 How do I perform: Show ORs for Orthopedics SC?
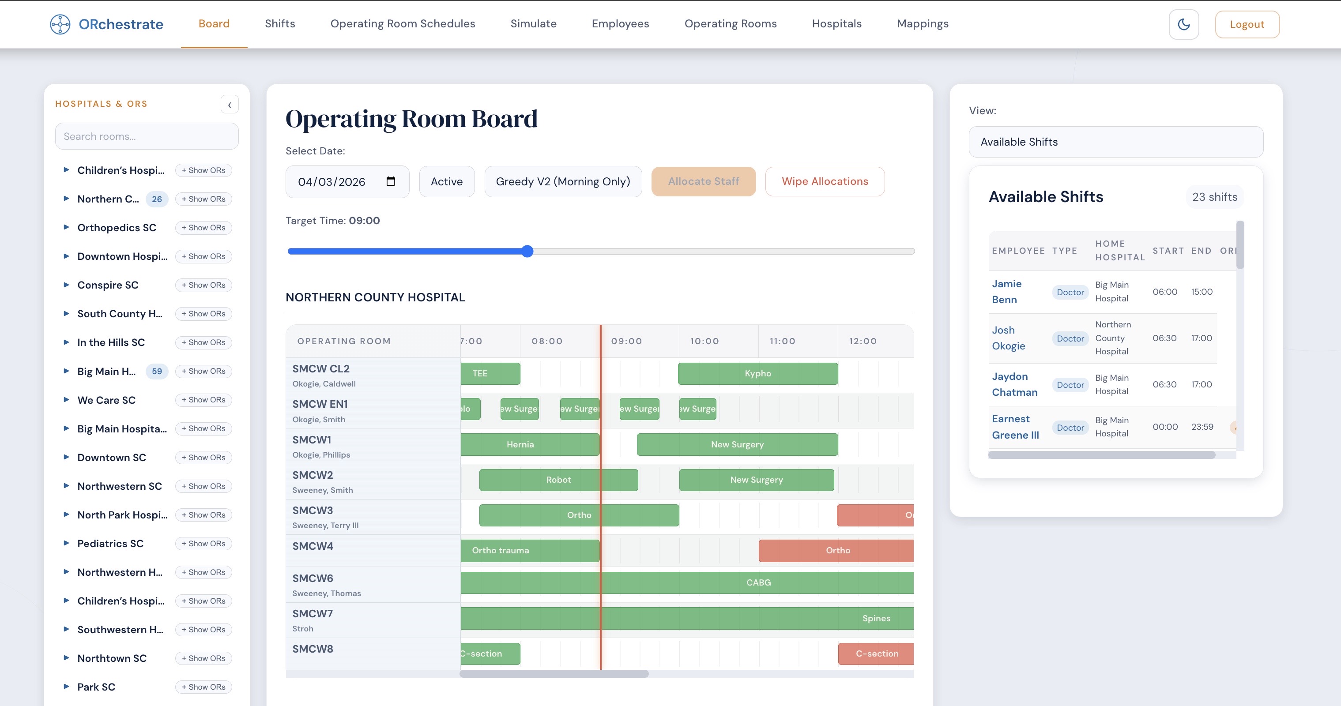click(203, 227)
